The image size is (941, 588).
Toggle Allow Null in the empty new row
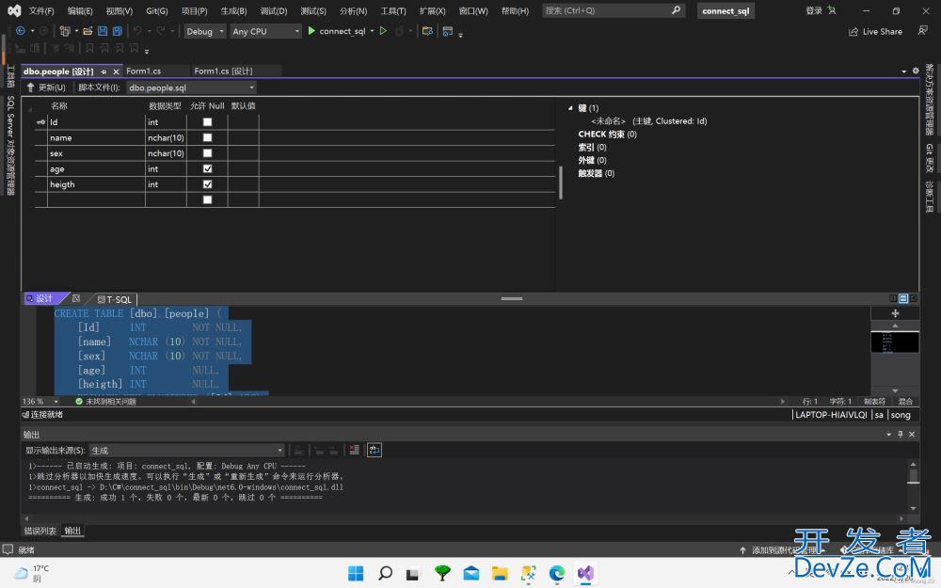click(208, 199)
